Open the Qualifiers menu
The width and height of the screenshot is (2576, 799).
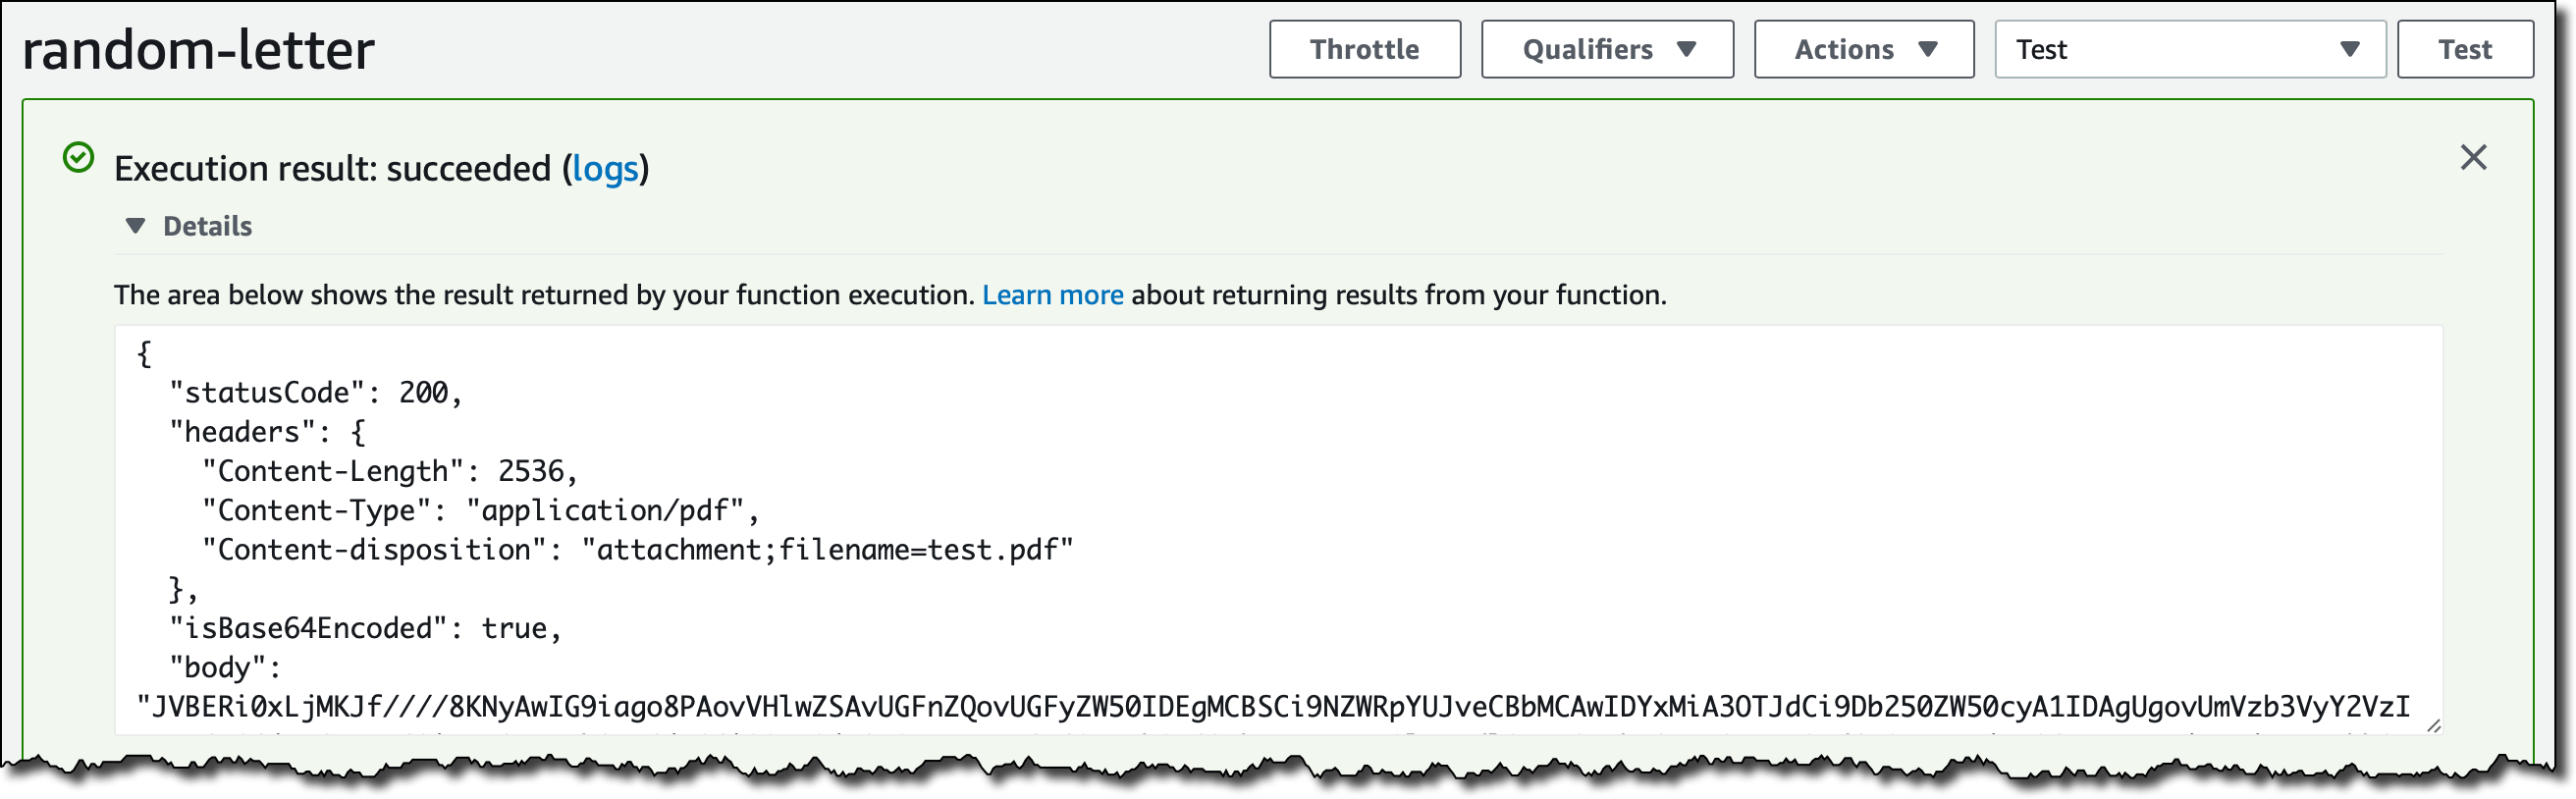coord(1606,48)
